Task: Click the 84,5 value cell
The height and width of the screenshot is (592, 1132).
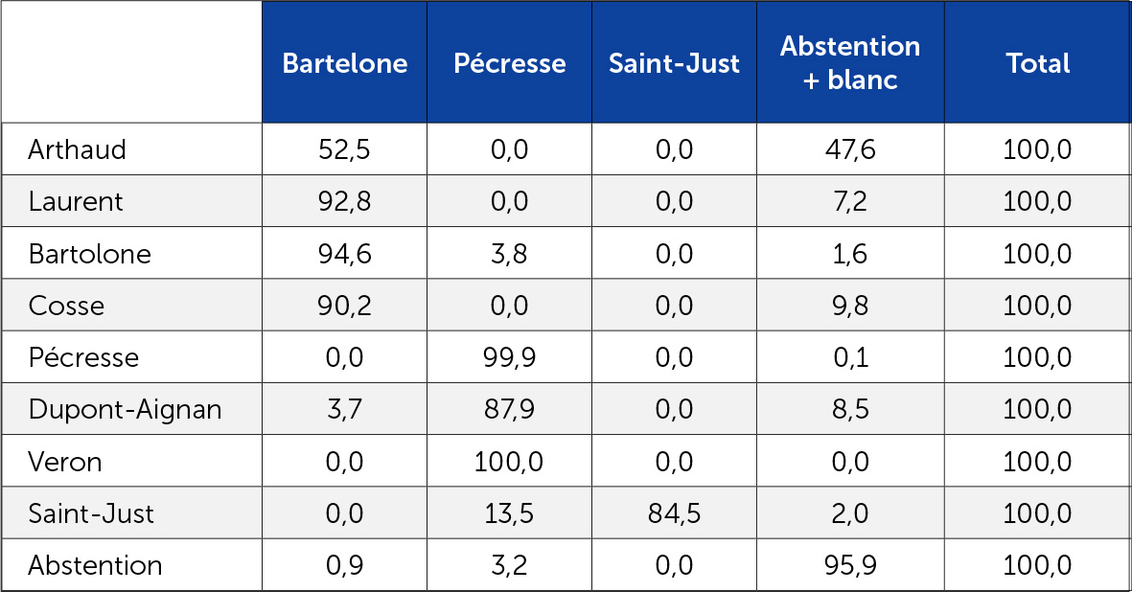Action: [x=674, y=513]
